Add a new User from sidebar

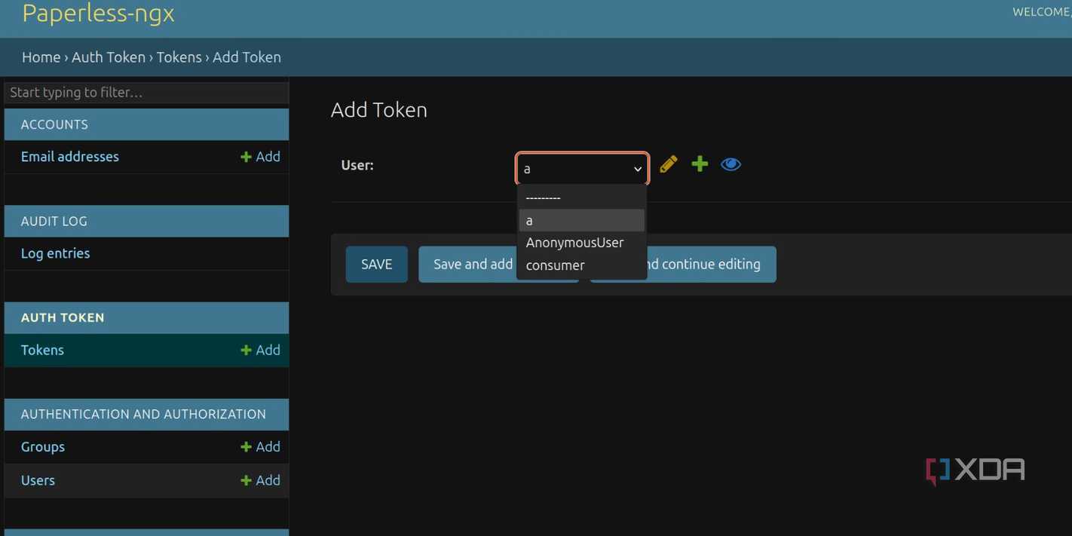tap(260, 480)
